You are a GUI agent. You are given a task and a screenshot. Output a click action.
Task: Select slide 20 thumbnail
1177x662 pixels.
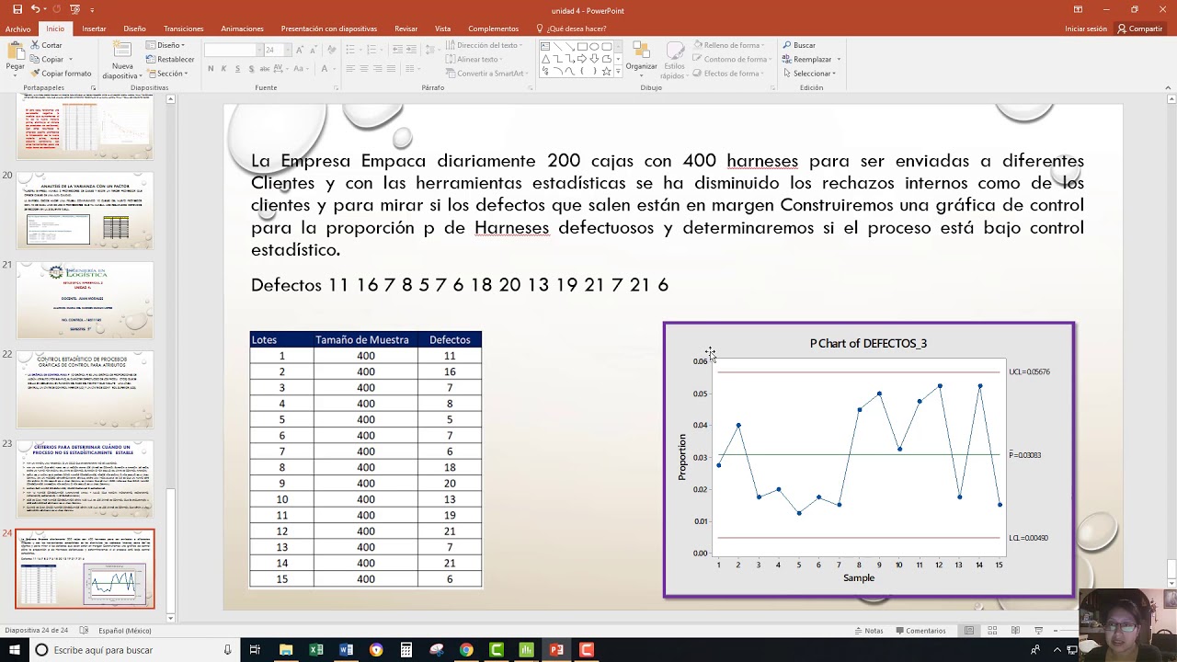tap(85, 210)
